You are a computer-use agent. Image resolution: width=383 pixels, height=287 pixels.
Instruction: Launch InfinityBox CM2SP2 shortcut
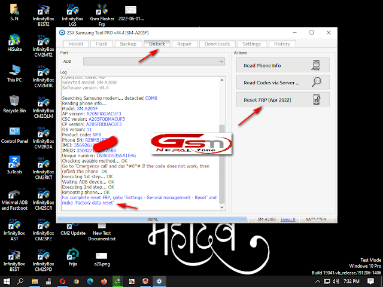pos(44,230)
